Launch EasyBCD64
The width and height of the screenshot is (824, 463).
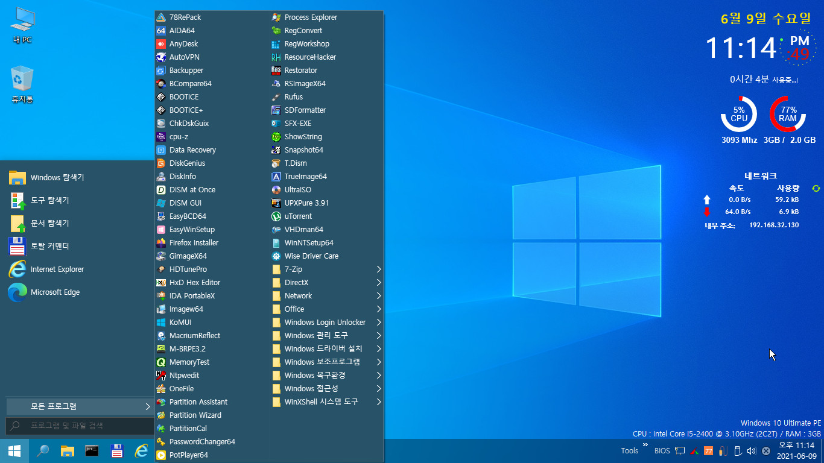pyautogui.click(x=211, y=216)
